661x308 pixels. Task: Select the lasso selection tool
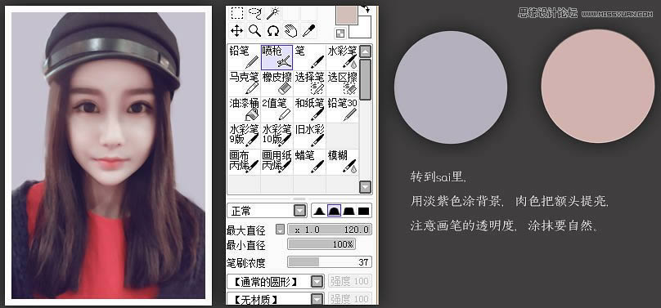point(255,13)
